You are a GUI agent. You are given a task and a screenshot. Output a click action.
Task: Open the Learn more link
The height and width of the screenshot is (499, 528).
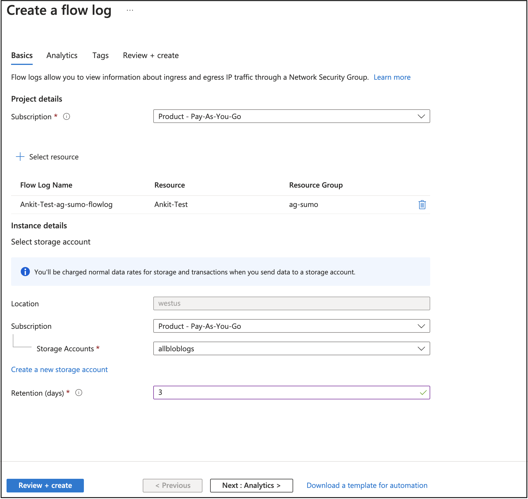[x=392, y=77]
